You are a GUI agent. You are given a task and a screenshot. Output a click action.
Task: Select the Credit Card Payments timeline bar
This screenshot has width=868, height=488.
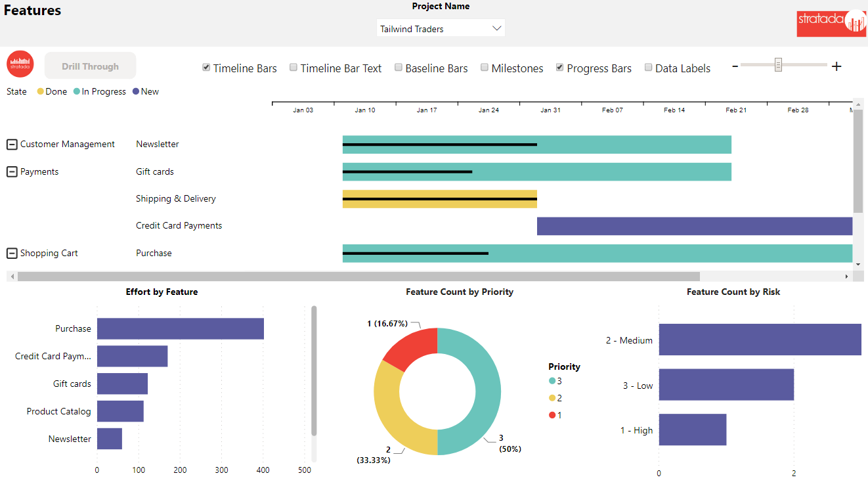pos(695,226)
